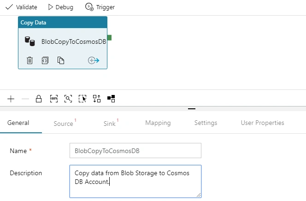The width and height of the screenshot is (306, 201).
Task: Click the Debug play icon
Action: 51,7
